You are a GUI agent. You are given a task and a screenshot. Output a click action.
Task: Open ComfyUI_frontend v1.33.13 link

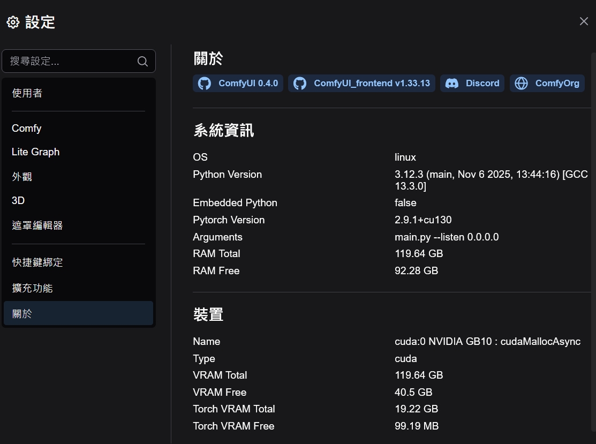(x=372, y=84)
